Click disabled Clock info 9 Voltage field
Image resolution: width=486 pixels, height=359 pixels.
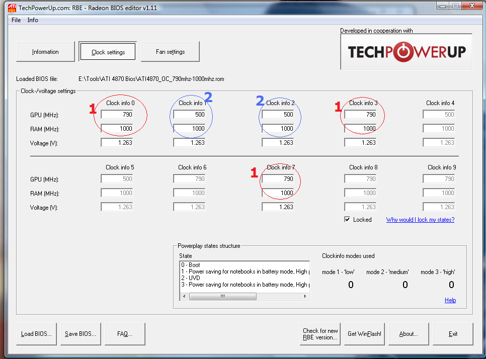(x=439, y=207)
